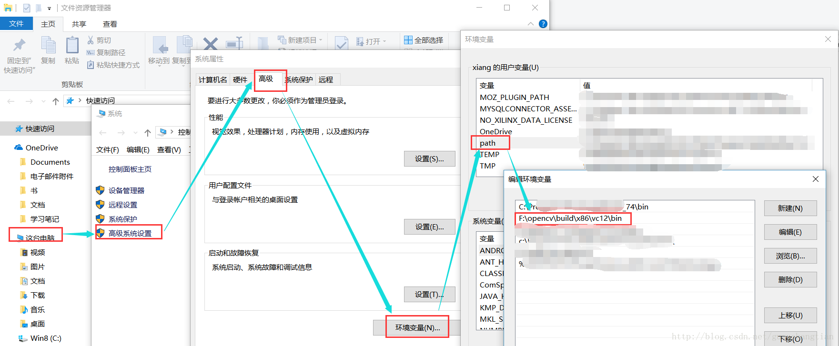This screenshot has height=346, width=839.
Task: Open Remote Settings shield link
Action: [x=117, y=205]
